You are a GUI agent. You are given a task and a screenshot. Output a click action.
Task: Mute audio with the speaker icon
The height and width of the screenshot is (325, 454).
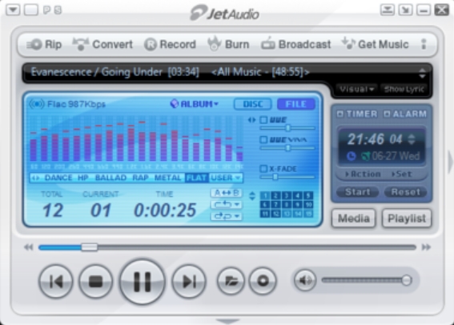point(305,280)
